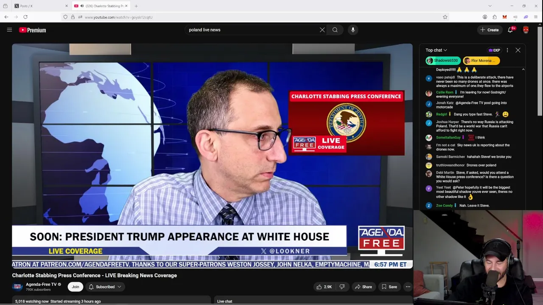Open the YouTube account avatar menu

[526, 30]
